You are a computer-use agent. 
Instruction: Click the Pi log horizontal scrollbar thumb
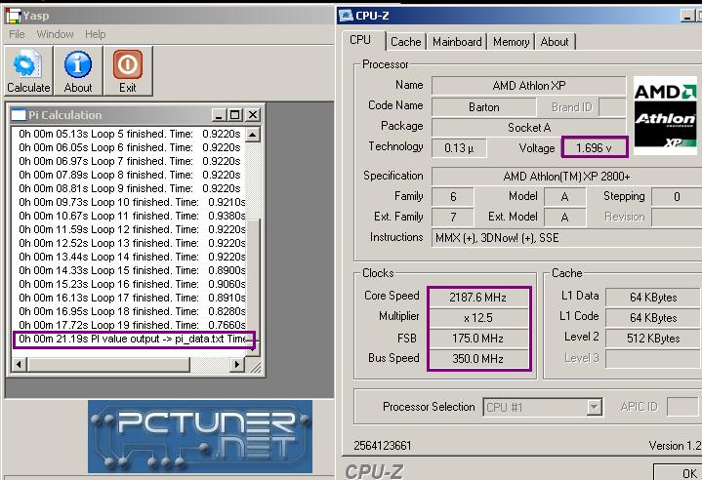(108, 365)
